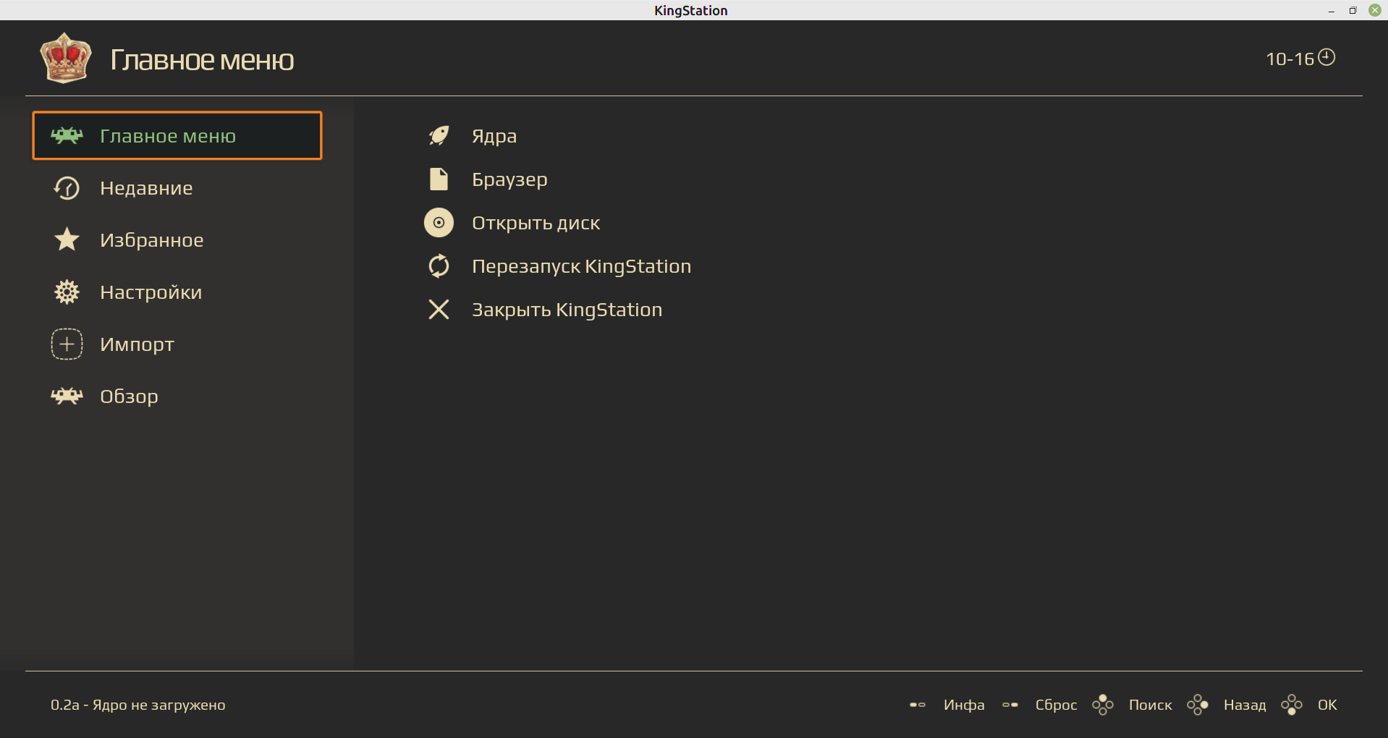Click the file icon beside Браузер
Viewport: 1388px width, 738px height.
tap(439, 179)
